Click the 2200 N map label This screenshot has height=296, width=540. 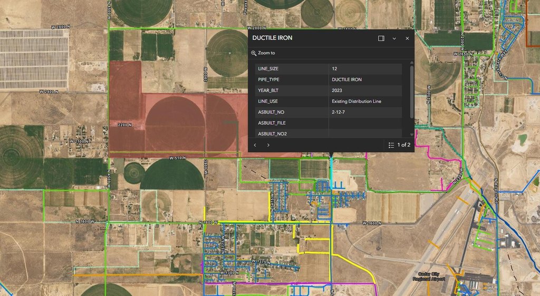point(124,125)
